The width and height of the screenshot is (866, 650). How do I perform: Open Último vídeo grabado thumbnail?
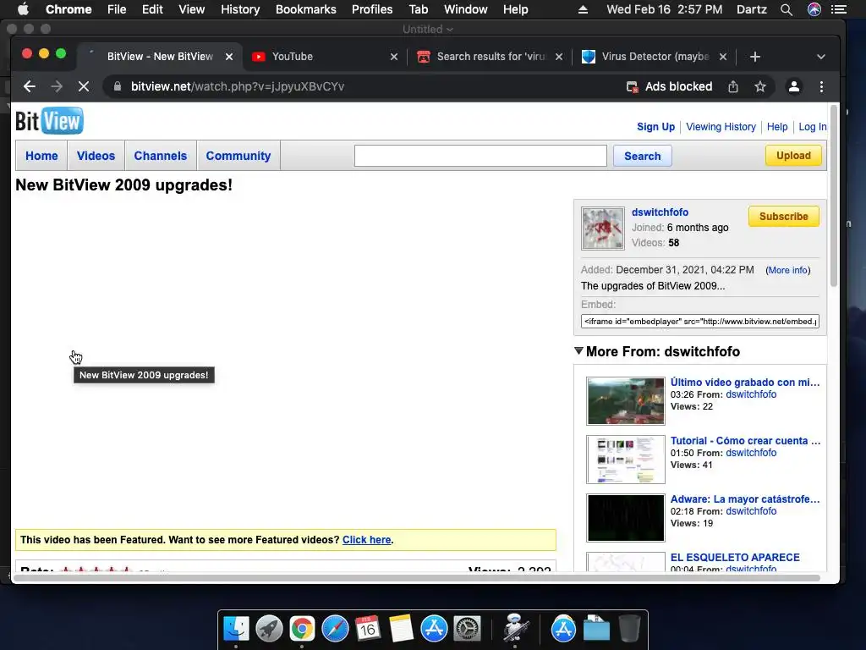(x=625, y=400)
